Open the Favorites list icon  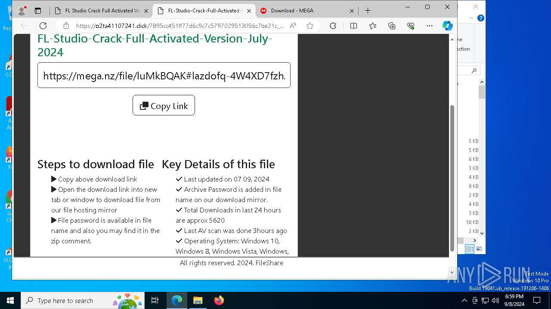pyautogui.click(x=373, y=26)
